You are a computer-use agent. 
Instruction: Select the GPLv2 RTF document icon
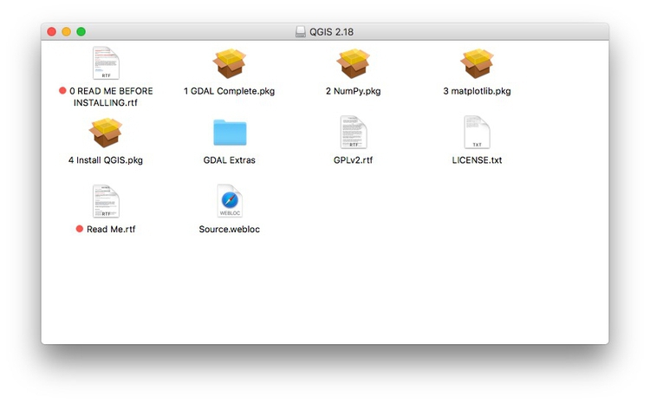354,133
